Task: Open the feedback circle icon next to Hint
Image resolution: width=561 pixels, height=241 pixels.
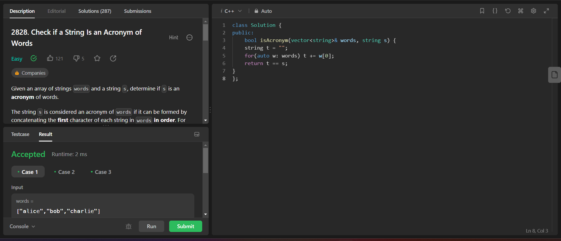Action: point(189,37)
